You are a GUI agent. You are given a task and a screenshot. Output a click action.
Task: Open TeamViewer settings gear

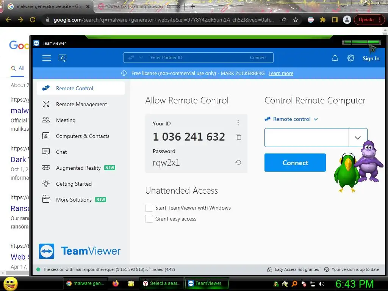click(x=350, y=58)
